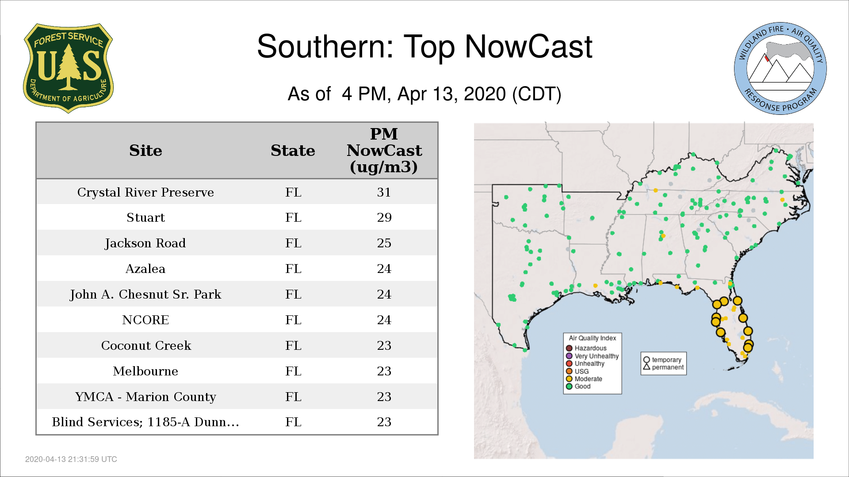
Task: Click the Blind Services truncated site name
Action: coord(145,422)
